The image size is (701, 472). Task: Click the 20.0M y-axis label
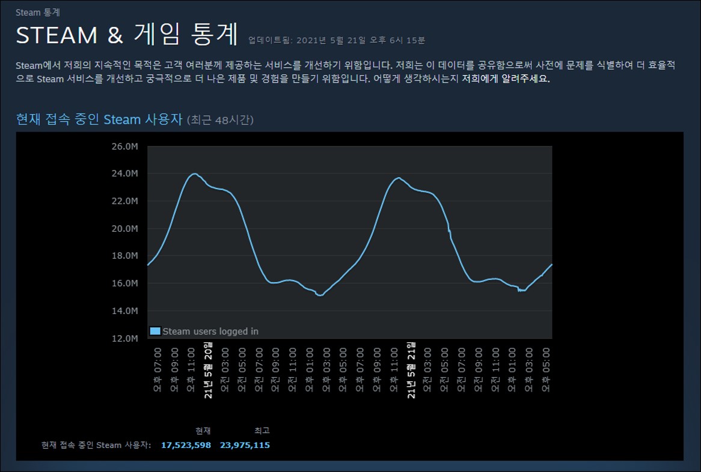[124, 229]
